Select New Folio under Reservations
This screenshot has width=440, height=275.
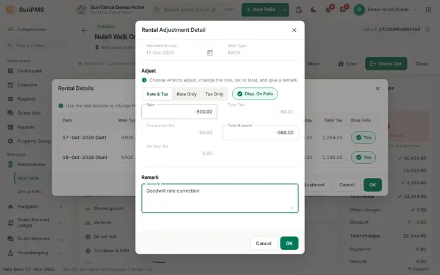[x=28, y=178]
